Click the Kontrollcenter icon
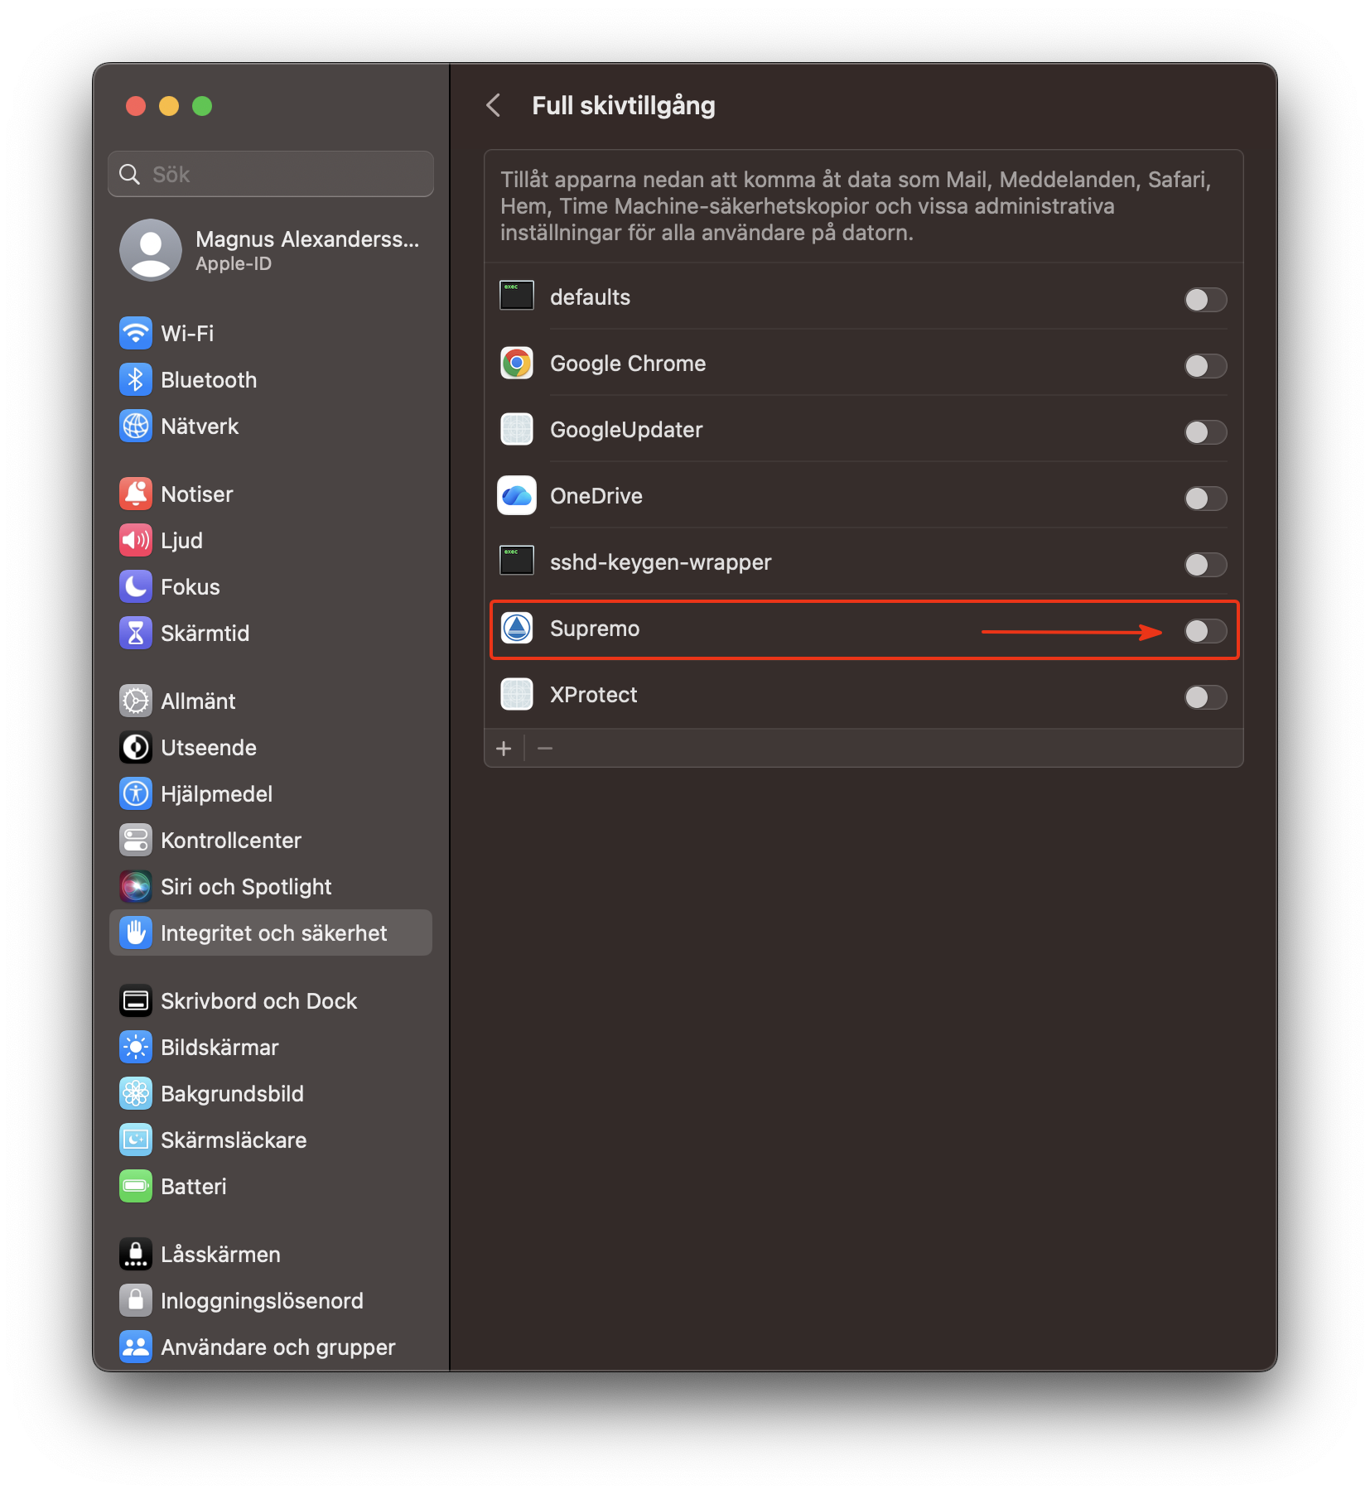The image size is (1370, 1494). [136, 841]
